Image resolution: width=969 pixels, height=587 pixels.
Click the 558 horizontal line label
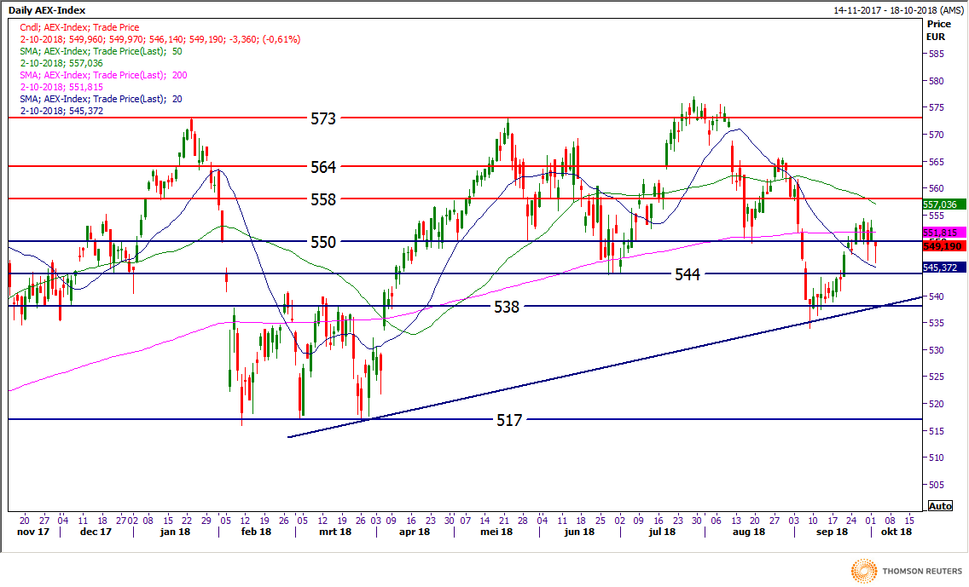(322, 199)
